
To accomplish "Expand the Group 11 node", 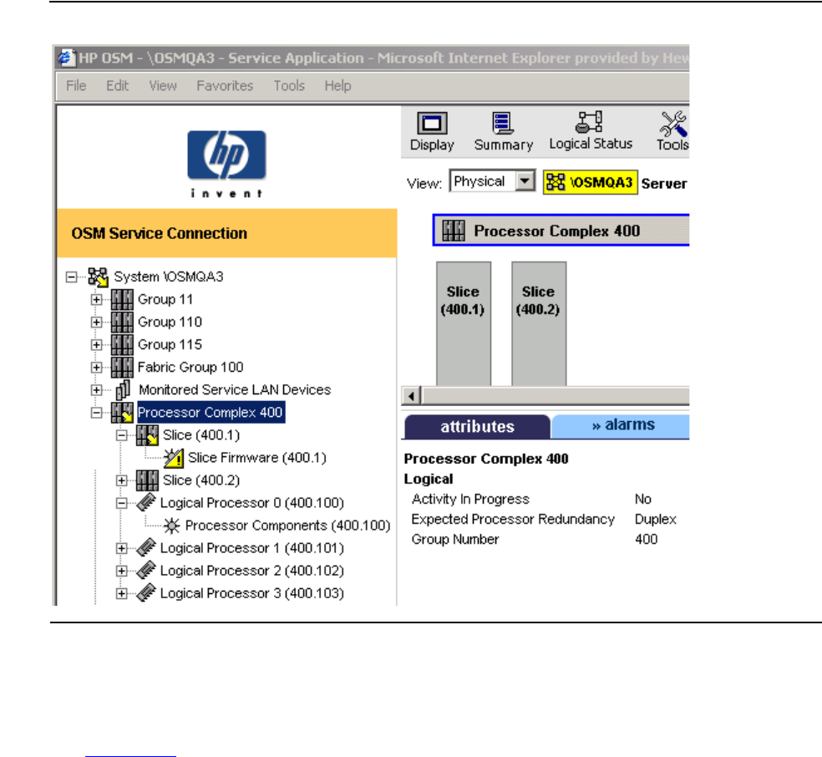I will 96,299.
